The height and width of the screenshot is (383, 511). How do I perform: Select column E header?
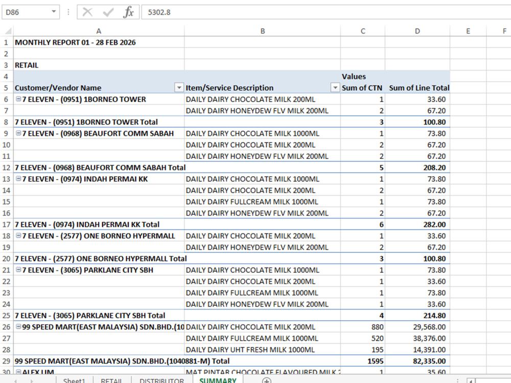point(468,31)
